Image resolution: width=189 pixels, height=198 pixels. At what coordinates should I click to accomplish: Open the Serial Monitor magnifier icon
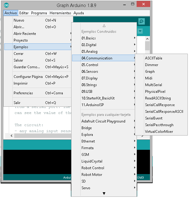(141, 21)
